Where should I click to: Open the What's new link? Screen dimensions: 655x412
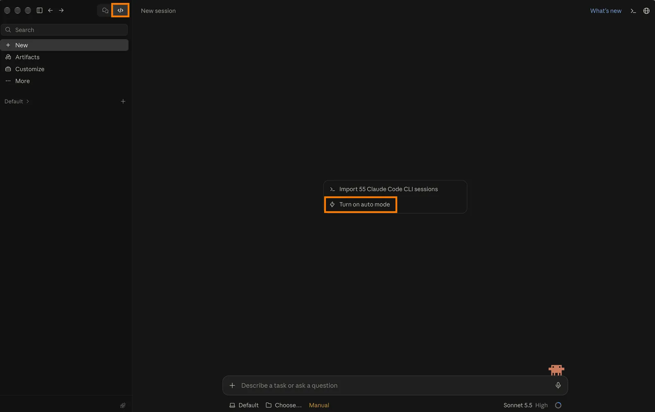coord(605,11)
